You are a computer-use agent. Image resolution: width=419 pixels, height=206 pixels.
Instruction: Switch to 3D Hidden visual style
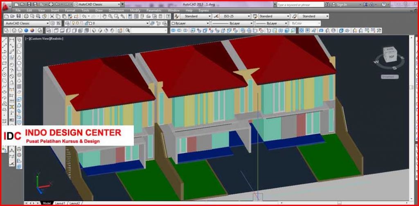(x=20, y=30)
